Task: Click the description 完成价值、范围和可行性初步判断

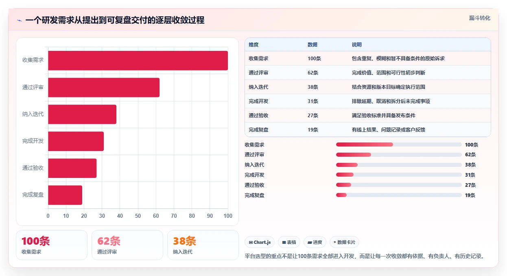Action: coord(388,73)
